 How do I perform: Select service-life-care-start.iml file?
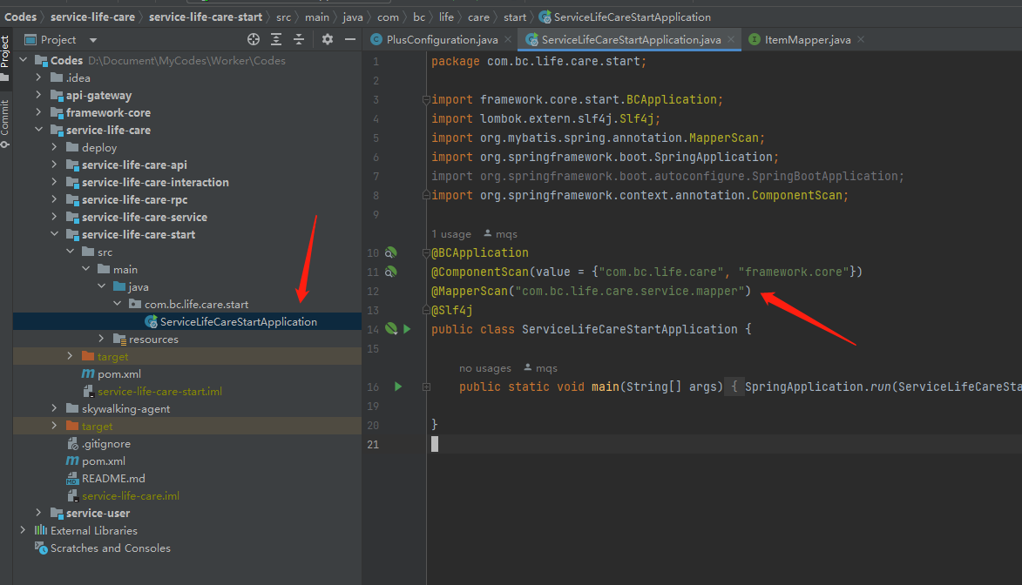187,392
